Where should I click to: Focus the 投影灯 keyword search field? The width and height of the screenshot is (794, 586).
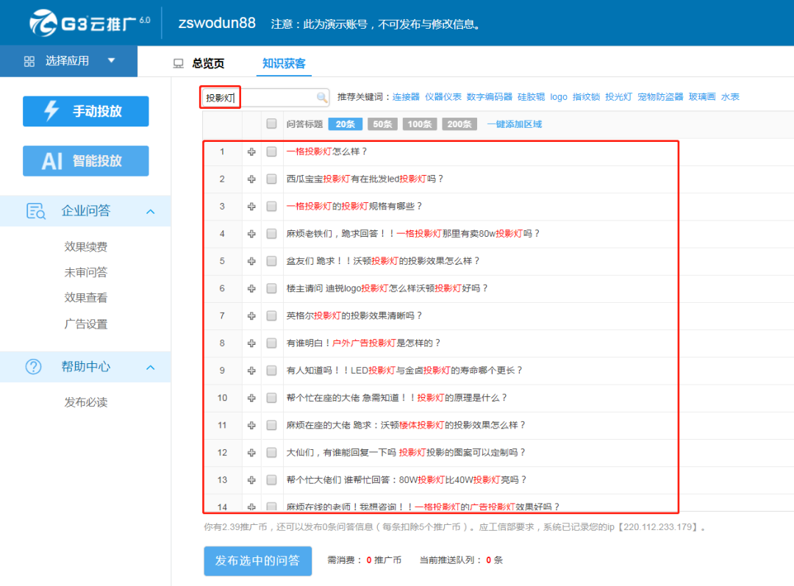pyautogui.click(x=265, y=97)
